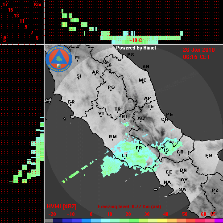This screenshot has height=223, width=223.
Task: Click the magenta swatch at color bar end
Action: coord(219,221)
